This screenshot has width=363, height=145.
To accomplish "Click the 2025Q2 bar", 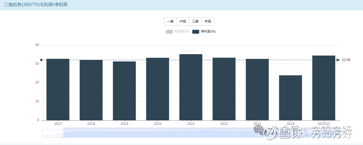I will point(324,88).
